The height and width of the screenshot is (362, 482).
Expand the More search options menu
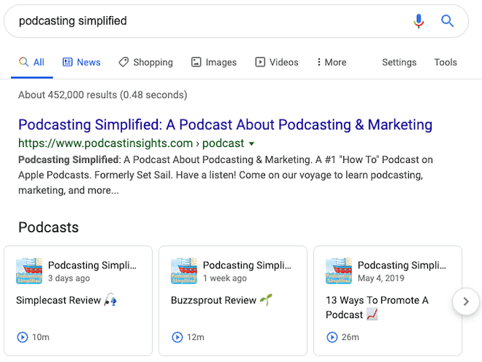point(332,62)
